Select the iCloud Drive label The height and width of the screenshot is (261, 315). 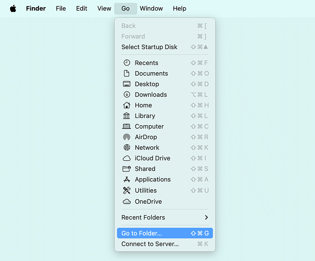[153, 158]
